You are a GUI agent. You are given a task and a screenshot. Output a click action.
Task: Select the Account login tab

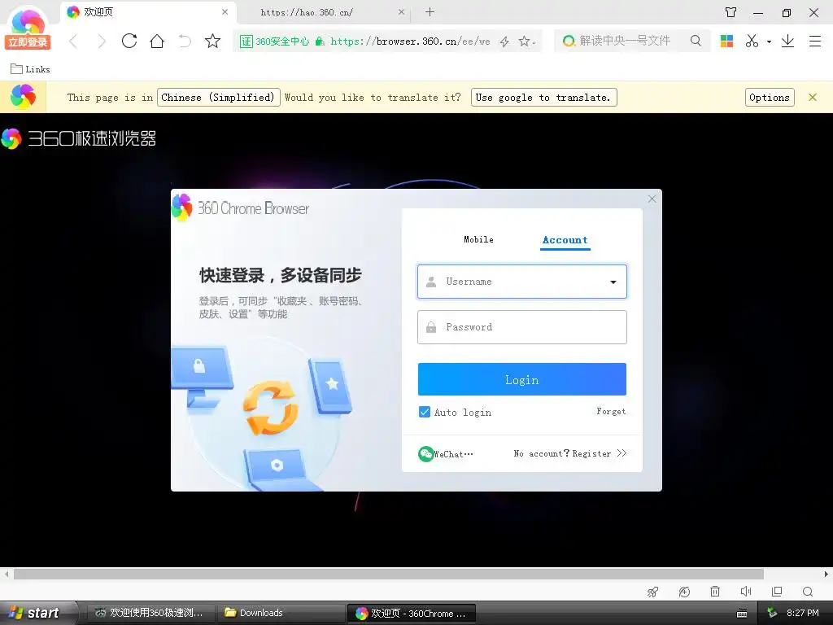565,240
